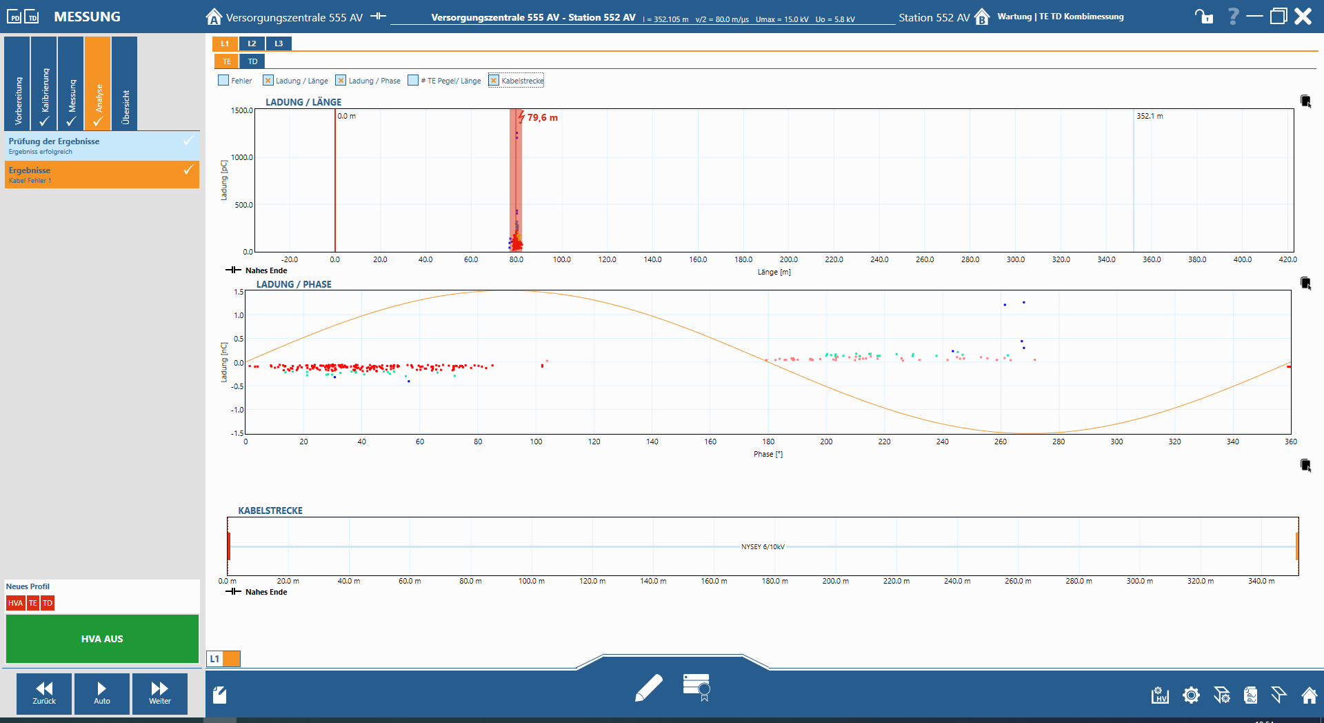Open the report curves document icon
This screenshot has height=723, width=1324.
(1250, 695)
